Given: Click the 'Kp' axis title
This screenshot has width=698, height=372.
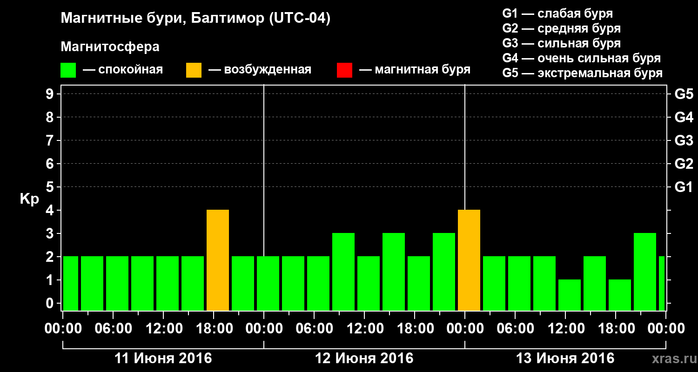Looking at the screenshot, I should pos(29,199).
